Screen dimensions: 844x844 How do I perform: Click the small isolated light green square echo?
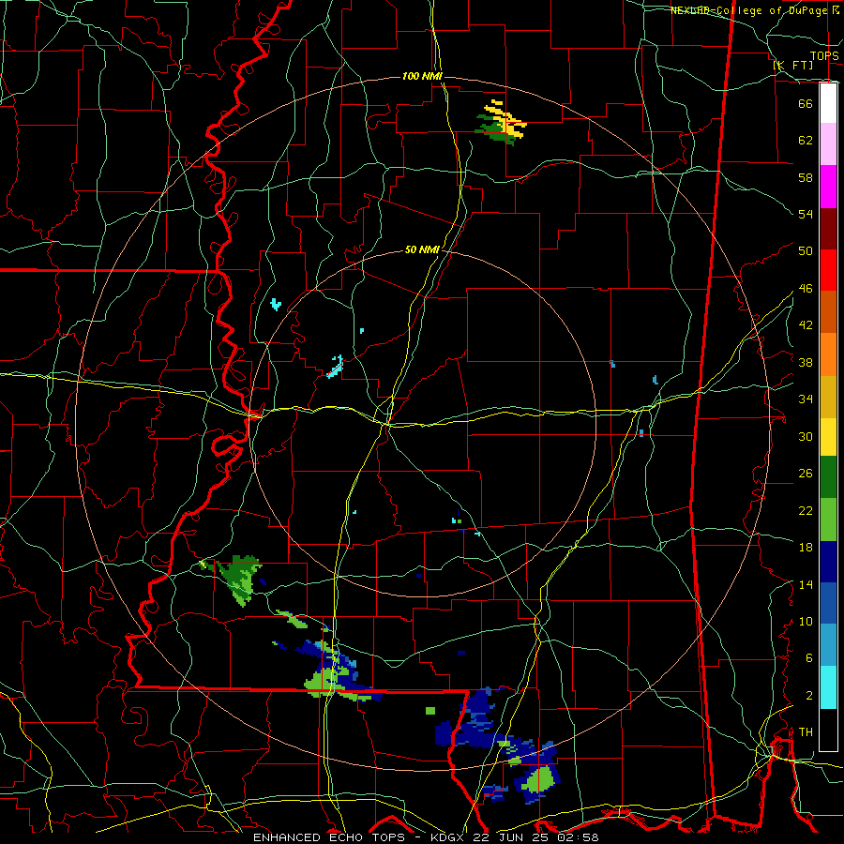click(x=430, y=711)
